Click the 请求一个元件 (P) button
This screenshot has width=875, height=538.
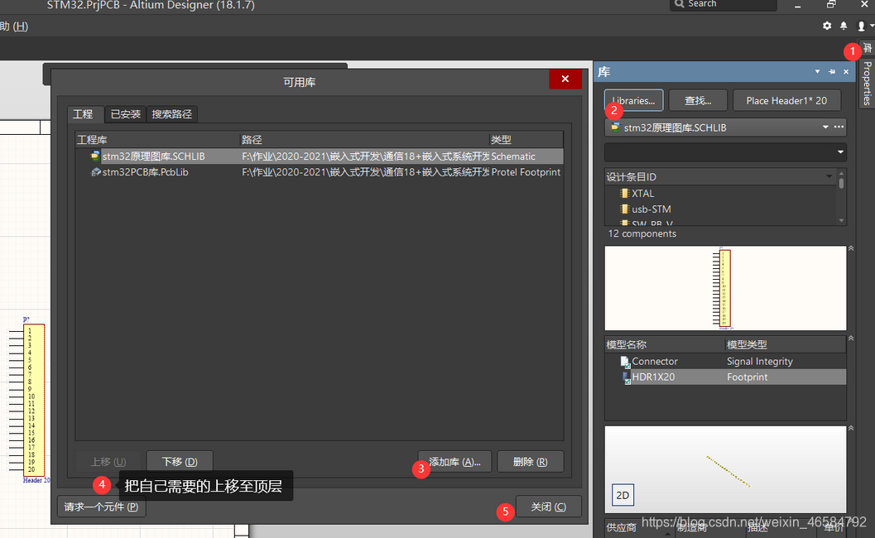(102, 507)
